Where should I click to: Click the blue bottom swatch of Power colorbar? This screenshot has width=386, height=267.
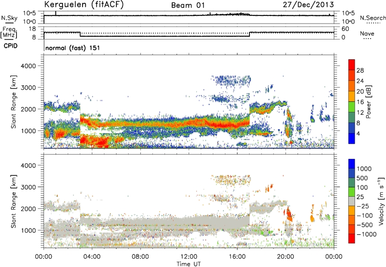point(352,138)
